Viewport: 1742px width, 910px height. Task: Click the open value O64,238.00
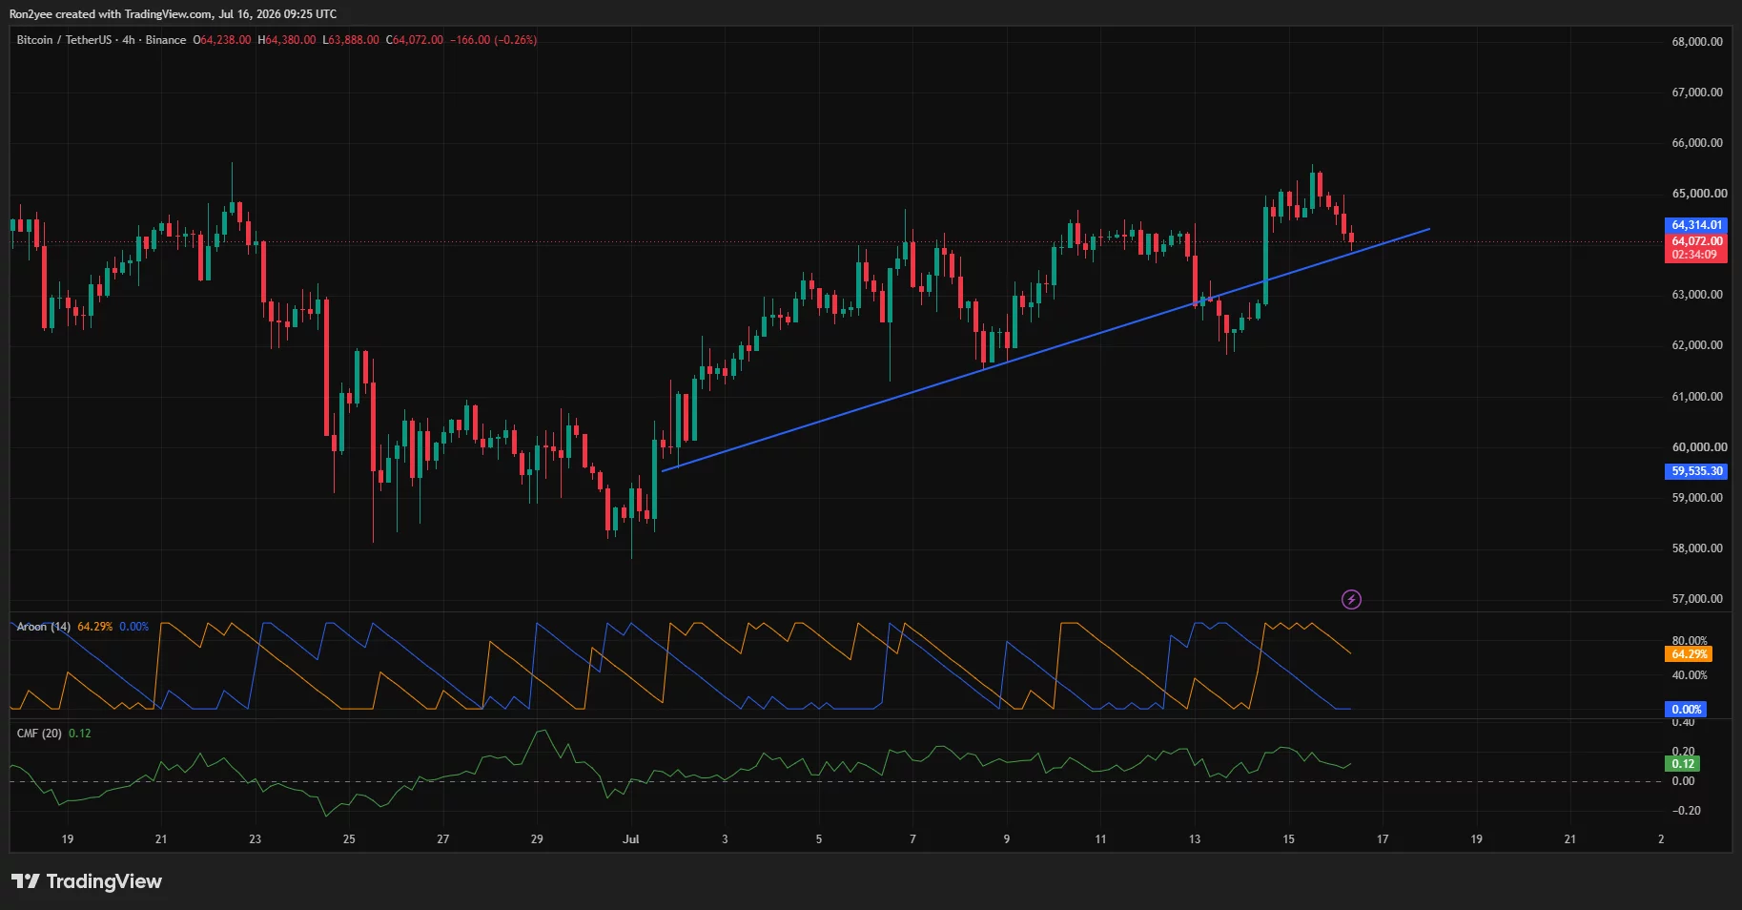(222, 40)
